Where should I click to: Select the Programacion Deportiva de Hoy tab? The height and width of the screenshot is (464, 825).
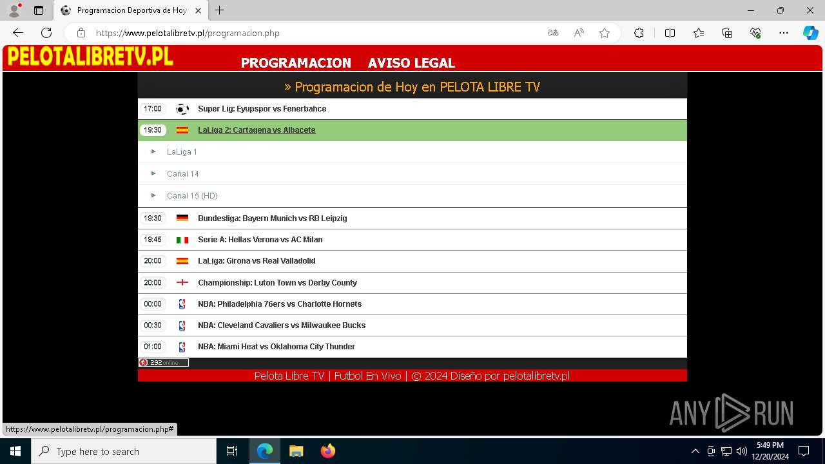pos(131,10)
